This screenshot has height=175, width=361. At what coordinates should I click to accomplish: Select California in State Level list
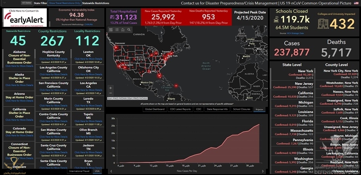(x=292, y=95)
